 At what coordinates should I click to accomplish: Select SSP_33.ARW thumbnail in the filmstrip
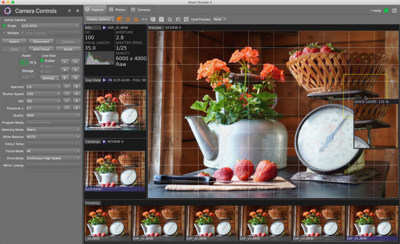click(x=265, y=223)
